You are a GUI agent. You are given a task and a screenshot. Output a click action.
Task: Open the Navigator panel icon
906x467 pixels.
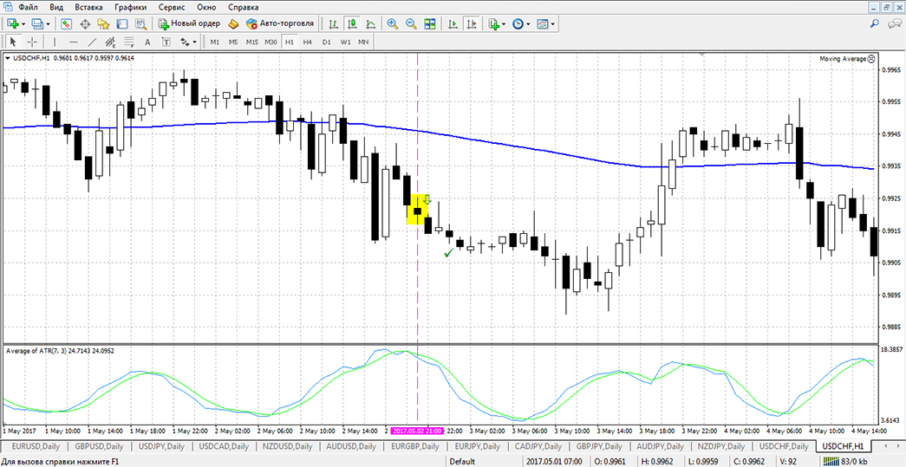pos(103,23)
